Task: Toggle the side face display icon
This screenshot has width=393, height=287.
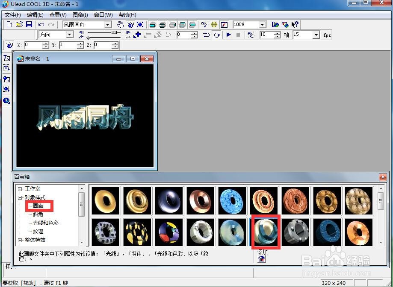Action: click(x=172, y=24)
